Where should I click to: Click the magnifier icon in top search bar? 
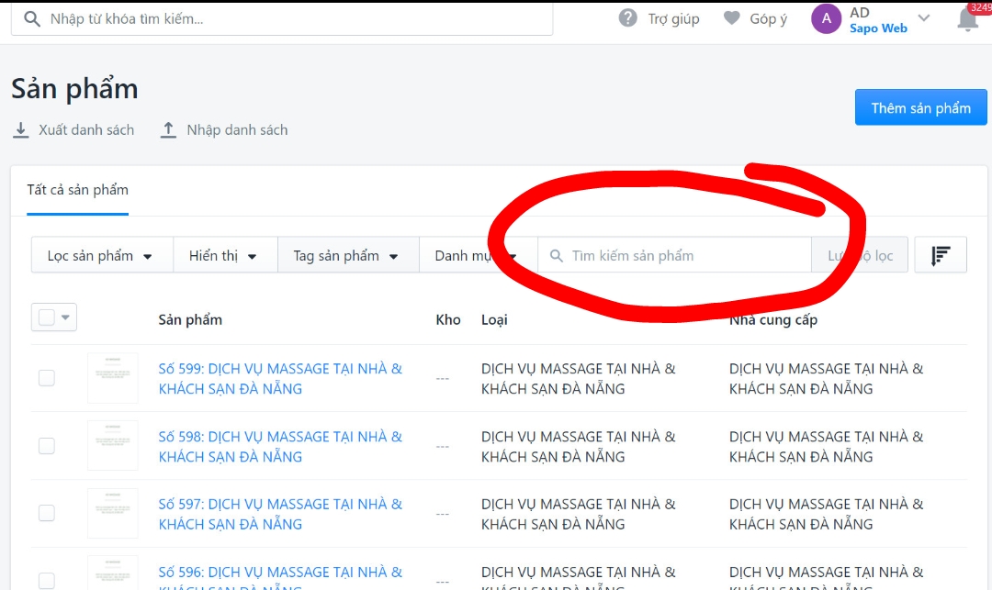pos(31,19)
